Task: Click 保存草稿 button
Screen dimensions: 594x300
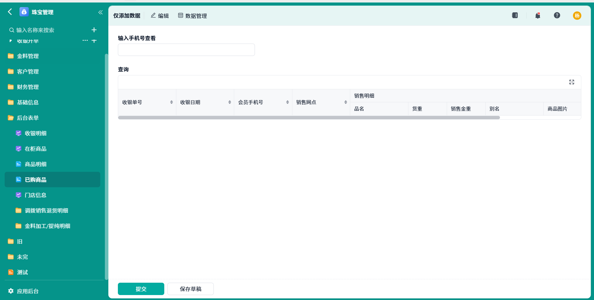Action: coord(191,289)
